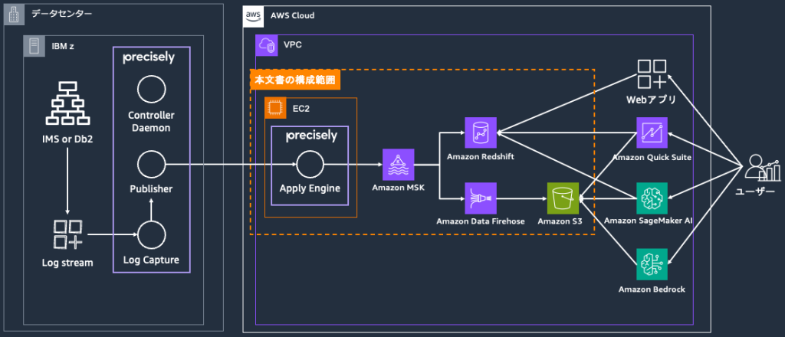
Task: Click the 'Amazon Bedrock' text label
Action: [652, 289]
